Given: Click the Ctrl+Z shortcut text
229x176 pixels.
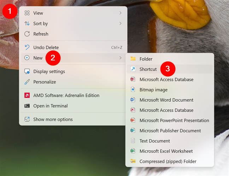Looking at the screenshot, I should [x=117, y=47].
